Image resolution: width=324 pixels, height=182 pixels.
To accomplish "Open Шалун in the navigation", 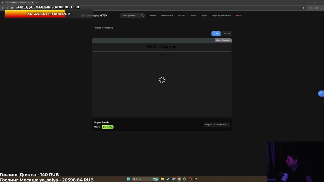I will tap(193, 16).
